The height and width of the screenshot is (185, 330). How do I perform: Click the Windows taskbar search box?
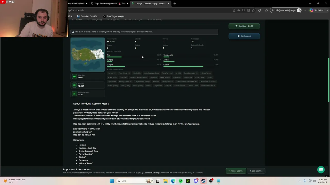tap(134, 181)
